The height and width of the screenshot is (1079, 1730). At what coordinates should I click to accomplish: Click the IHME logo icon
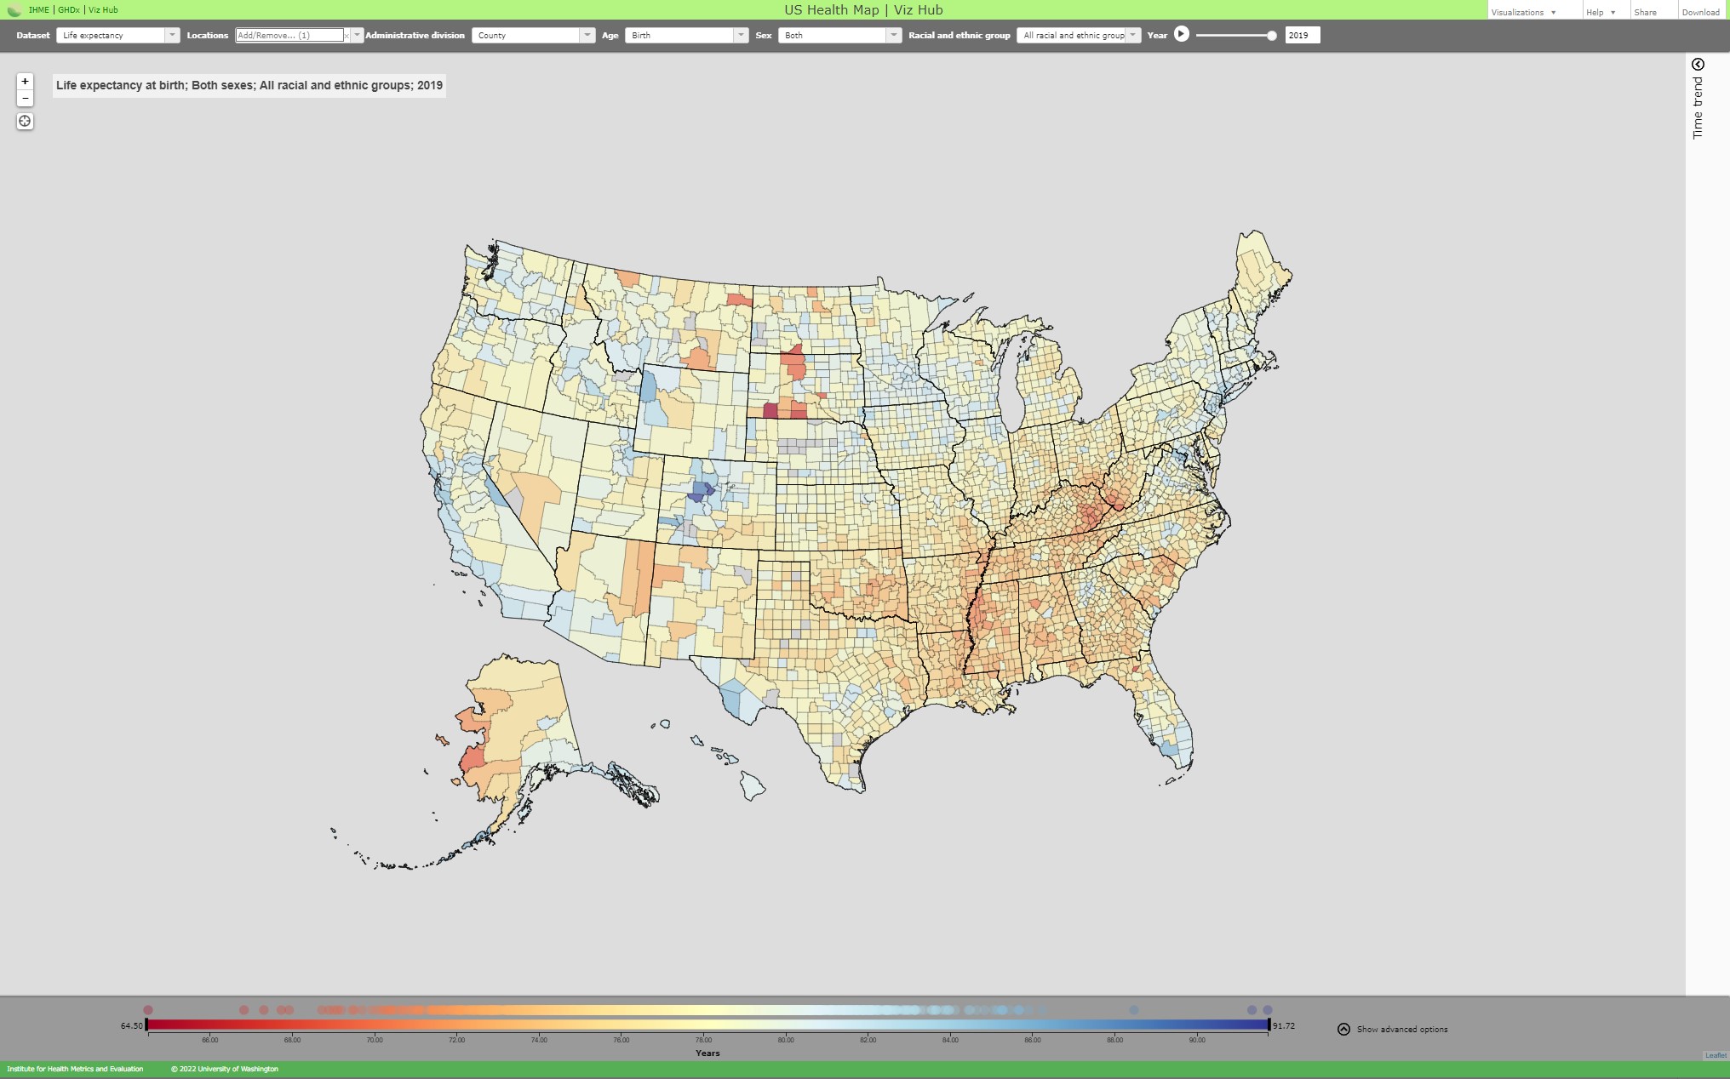(x=14, y=10)
